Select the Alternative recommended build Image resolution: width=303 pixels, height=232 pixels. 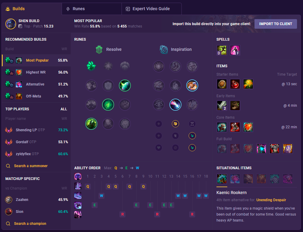click(x=36, y=84)
